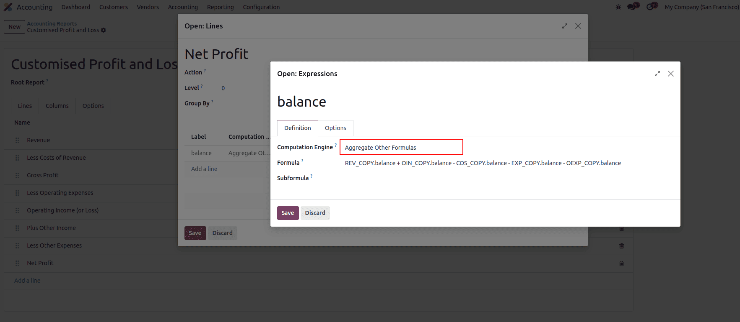740x322 pixels.
Task: Grab the drag handle of Less Costs of Revenue
Action: pyautogui.click(x=17, y=158)
